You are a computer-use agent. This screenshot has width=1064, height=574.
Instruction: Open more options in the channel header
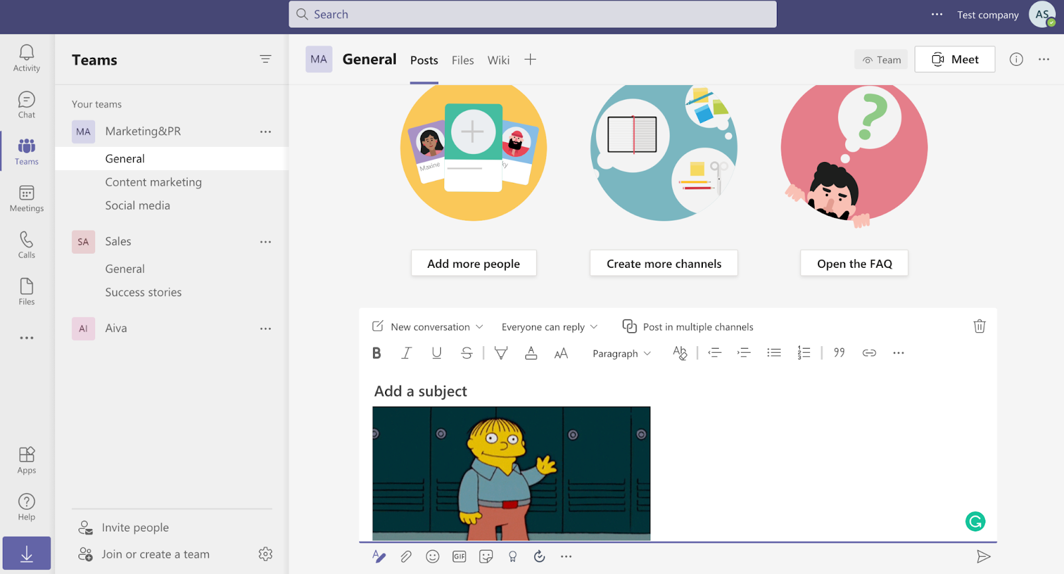pos(1044,59)
